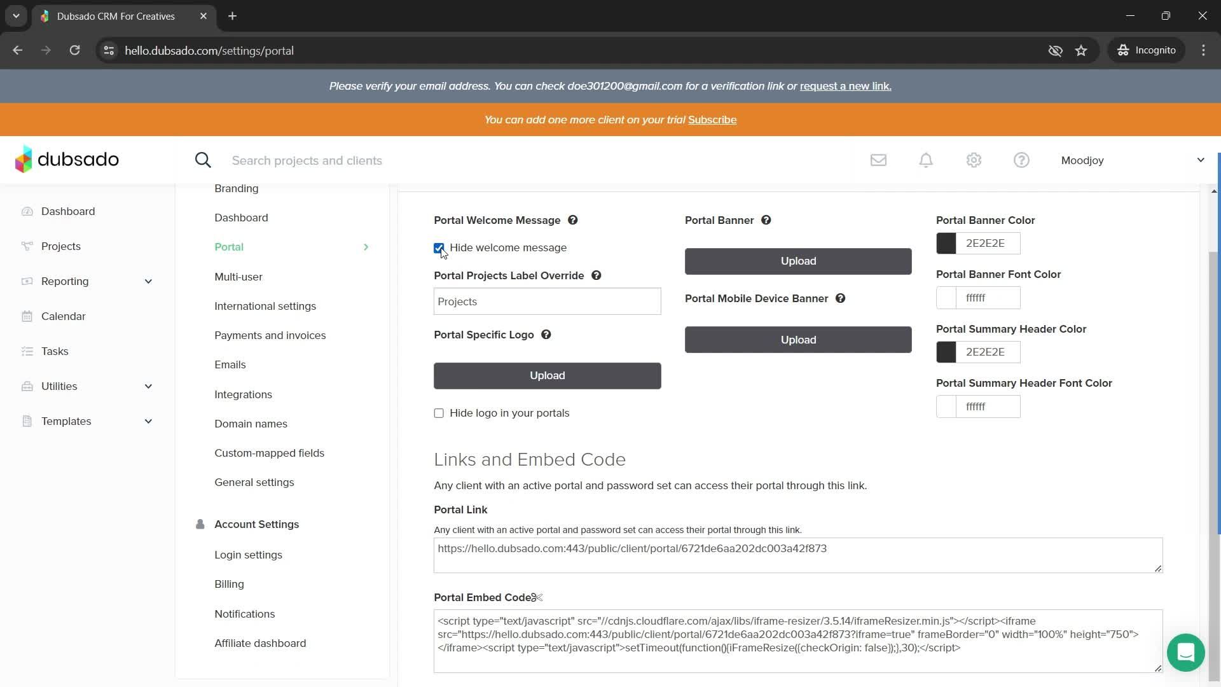
Task: Expand the Utilities menu
Action: 148,386
